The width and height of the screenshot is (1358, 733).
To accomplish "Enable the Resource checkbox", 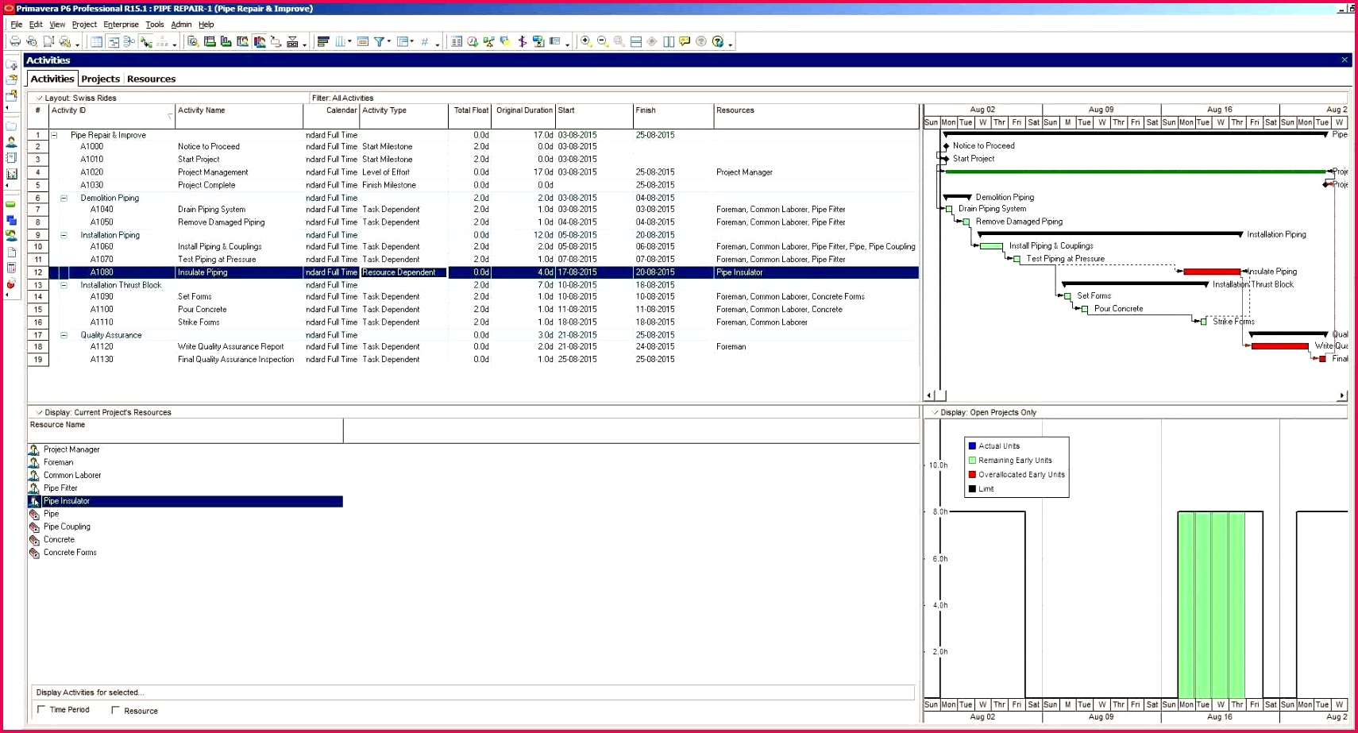I will [116, 710].
